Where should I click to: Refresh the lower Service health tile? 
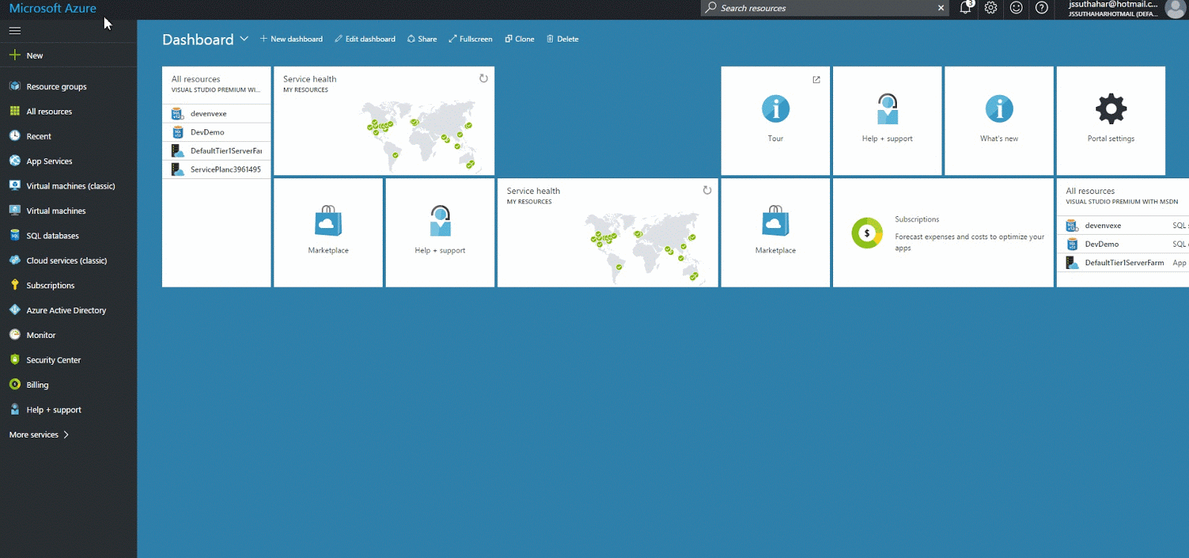[707, 190]
